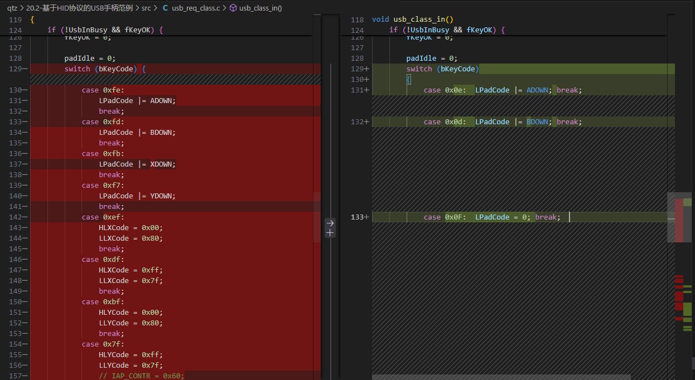Click the revert block arrow icon
Viewport: 695px width, 380px height.
pos(330,223)
